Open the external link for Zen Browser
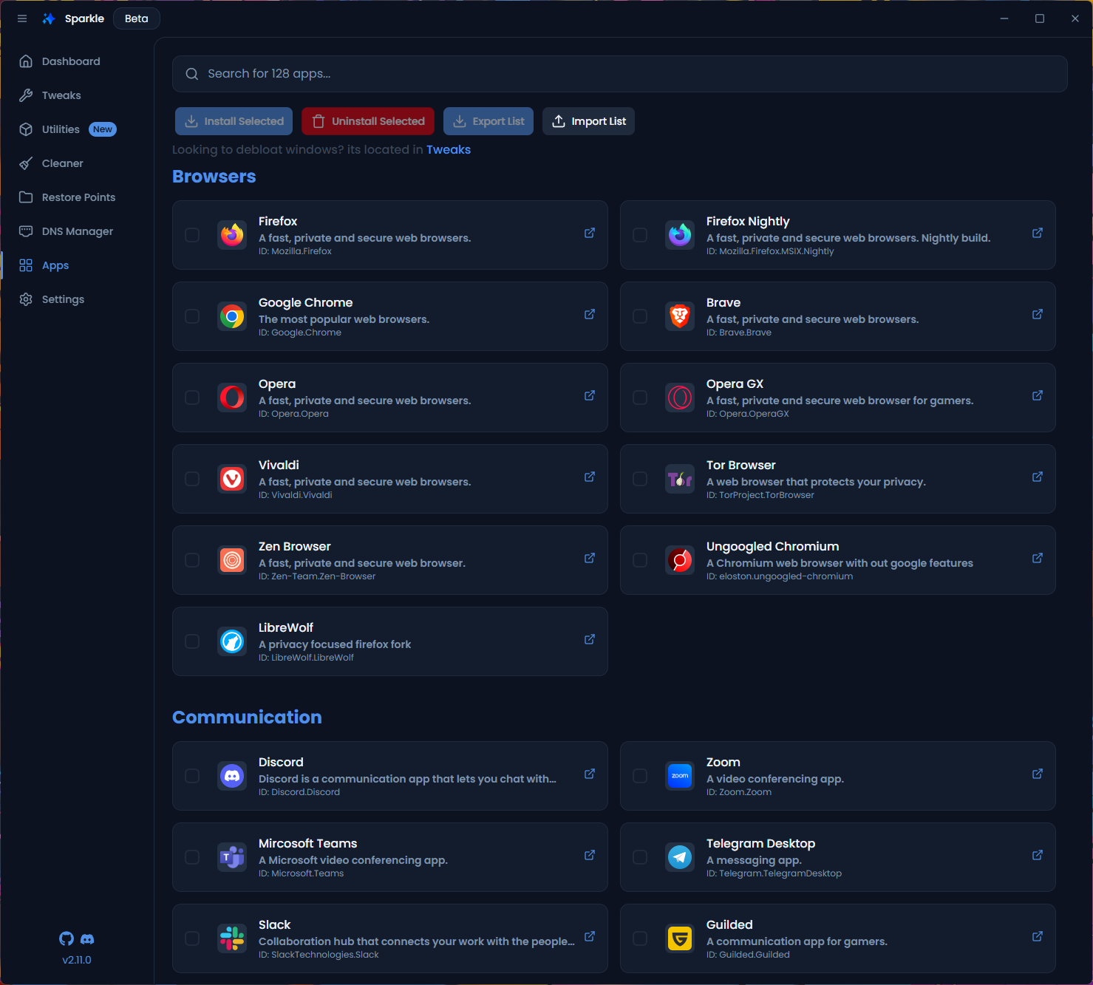This screenshot has height=985, width=1093. pos(589,558)
